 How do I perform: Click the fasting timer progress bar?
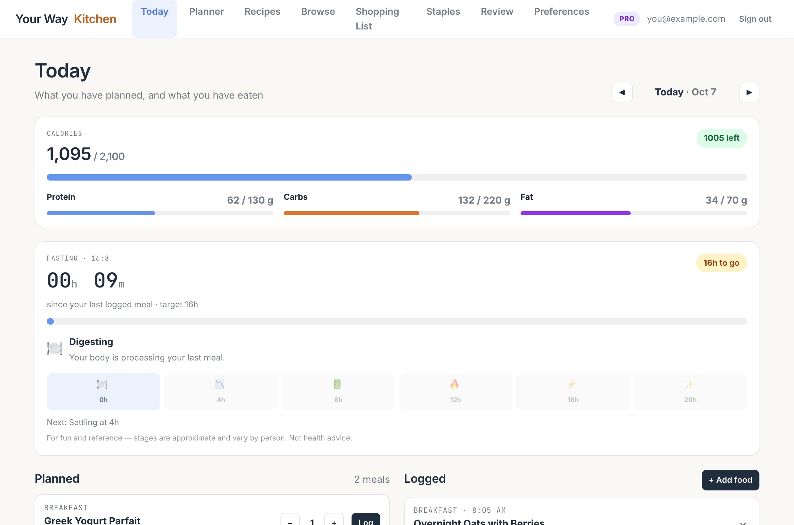397,321
